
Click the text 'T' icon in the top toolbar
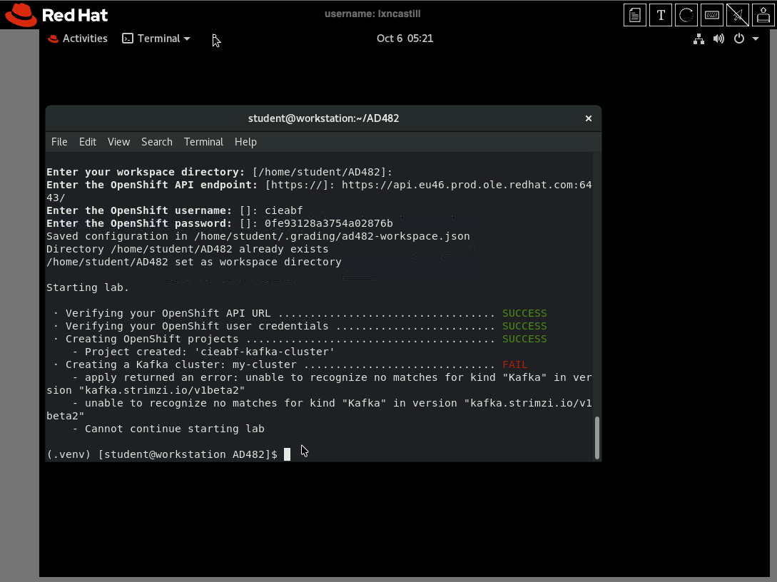(661, 15)
